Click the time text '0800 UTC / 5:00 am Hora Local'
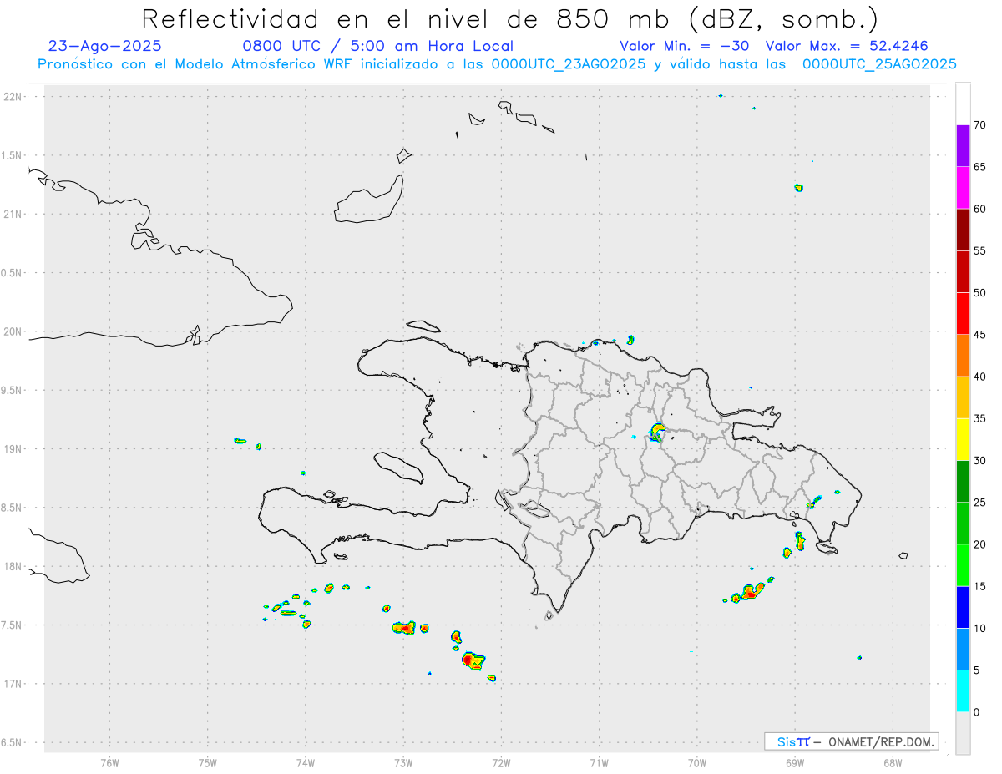The height and width of the screenshot is (774, 1002). 377,46
